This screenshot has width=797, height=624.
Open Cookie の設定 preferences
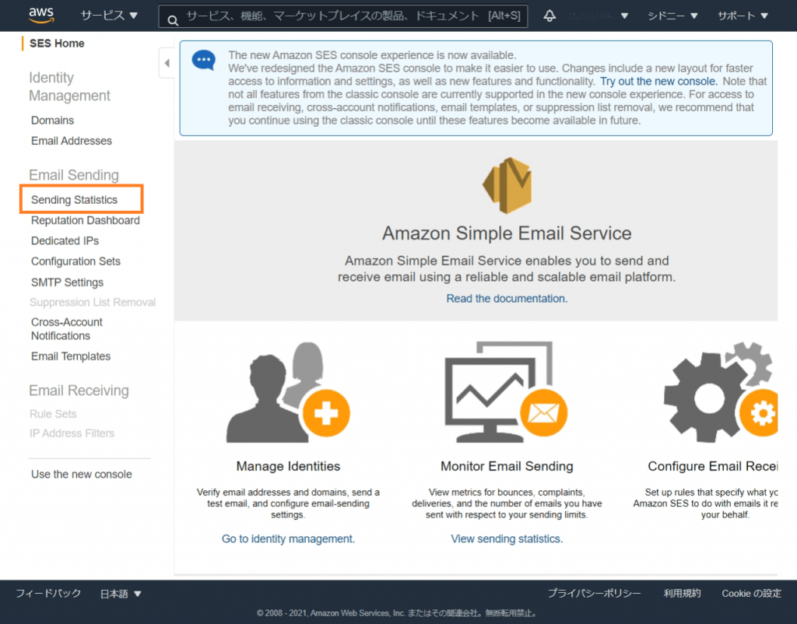pyautogui.click(x=751, y=594)
